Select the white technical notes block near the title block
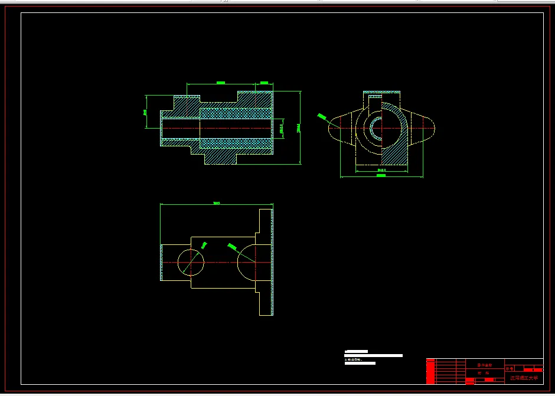555x396 pixels. tap(373, 358)
